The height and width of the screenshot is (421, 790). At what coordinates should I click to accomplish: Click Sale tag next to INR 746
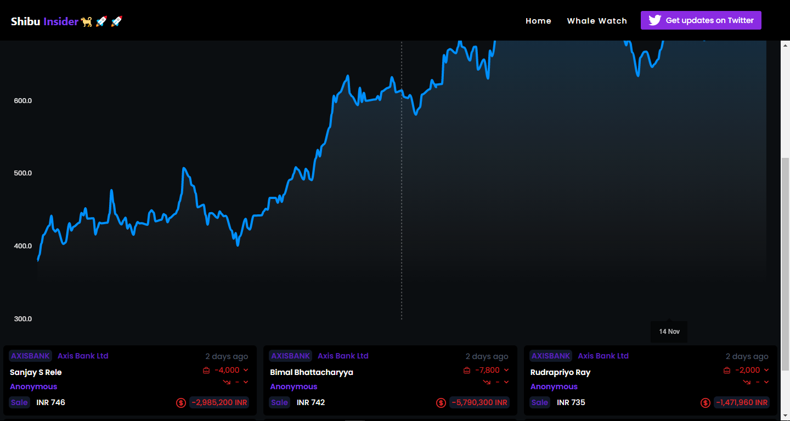click(19, 402)
